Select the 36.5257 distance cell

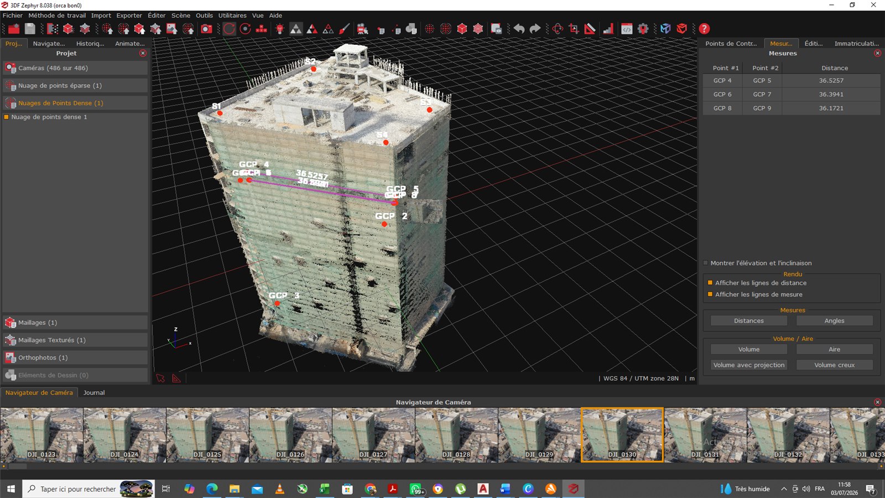click(831, 80)
